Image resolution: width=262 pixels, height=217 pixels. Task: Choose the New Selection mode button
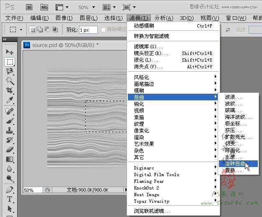click(33, 30)
